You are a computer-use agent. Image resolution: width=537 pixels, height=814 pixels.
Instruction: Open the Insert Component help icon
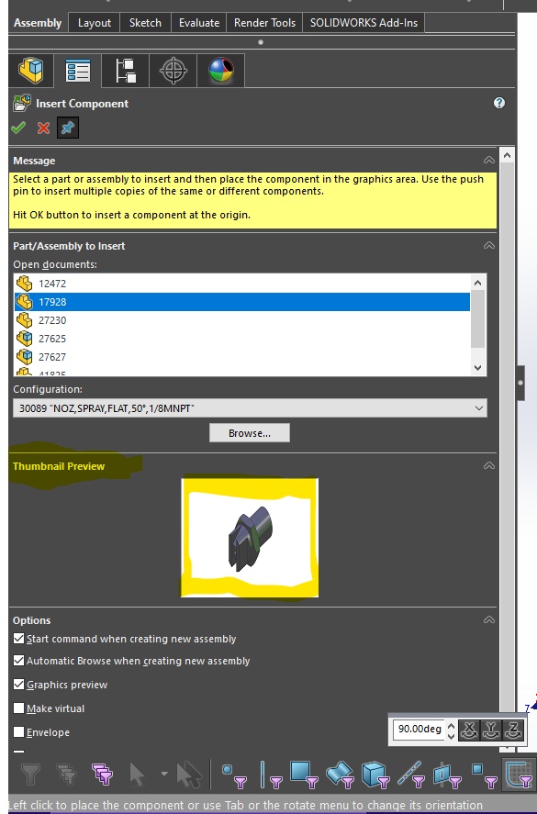tap(499, 103)
